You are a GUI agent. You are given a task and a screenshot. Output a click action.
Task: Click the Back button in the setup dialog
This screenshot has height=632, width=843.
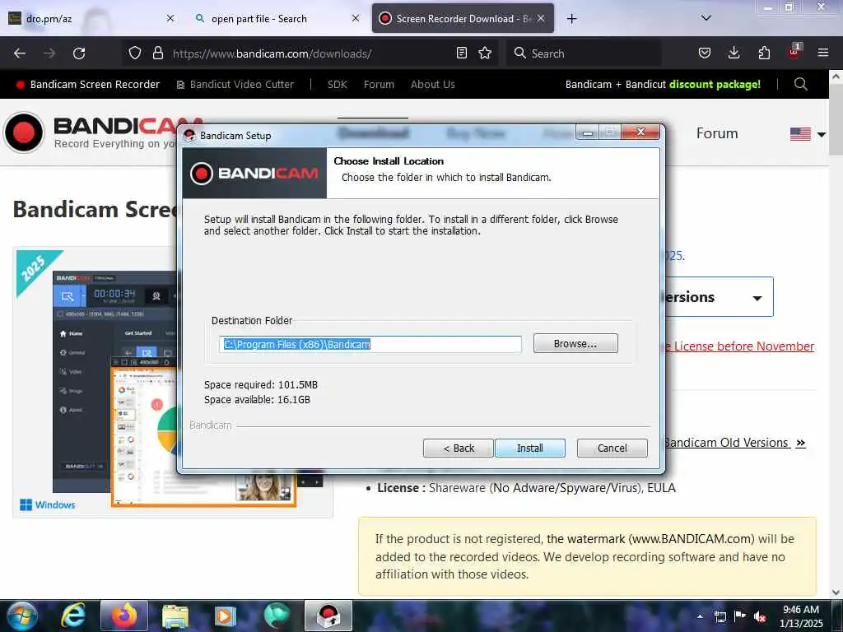pyautogui.click(x=458, y=448)
